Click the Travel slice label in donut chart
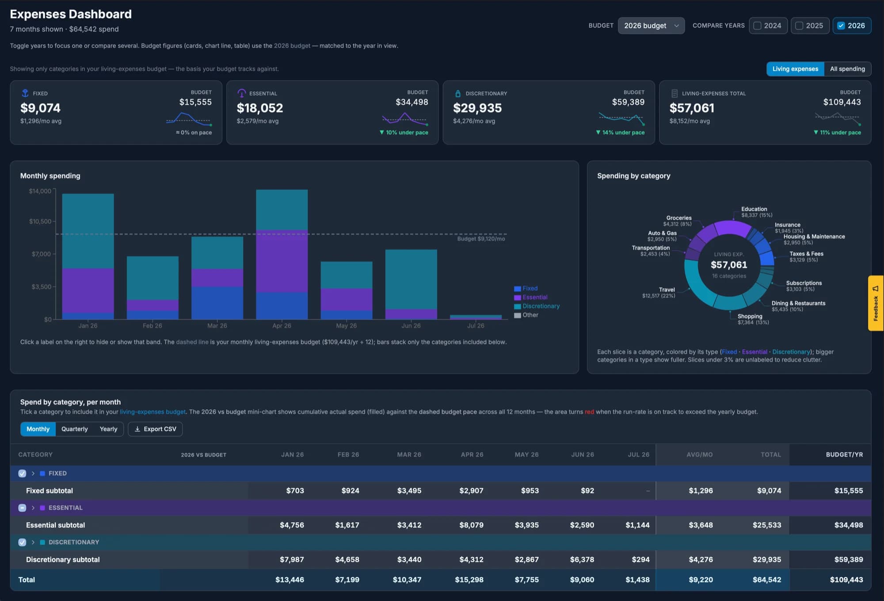This screenshot has width=884, height=601. pos(659,293)
